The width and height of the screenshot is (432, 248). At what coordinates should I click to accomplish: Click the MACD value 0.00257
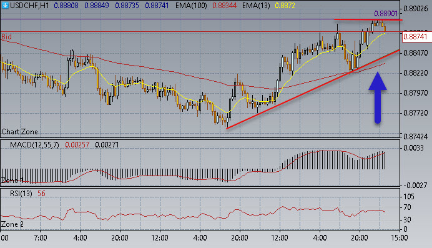pos(77,145)
